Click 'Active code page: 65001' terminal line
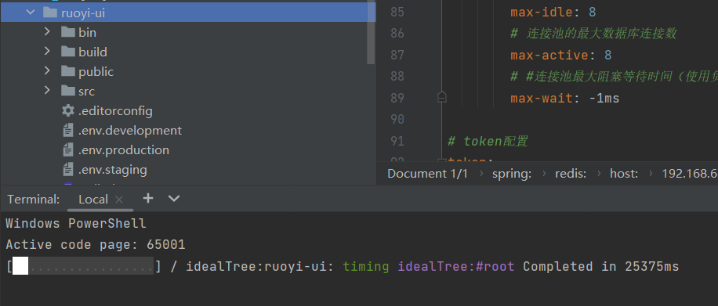718x306 pixels. point(96,245)
